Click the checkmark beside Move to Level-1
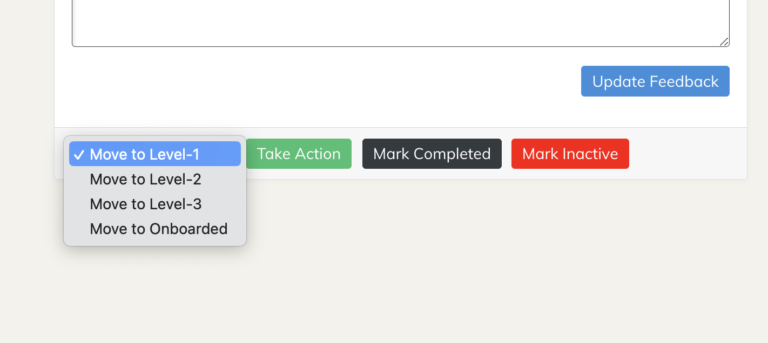768x343 pixels. [79, 154]
